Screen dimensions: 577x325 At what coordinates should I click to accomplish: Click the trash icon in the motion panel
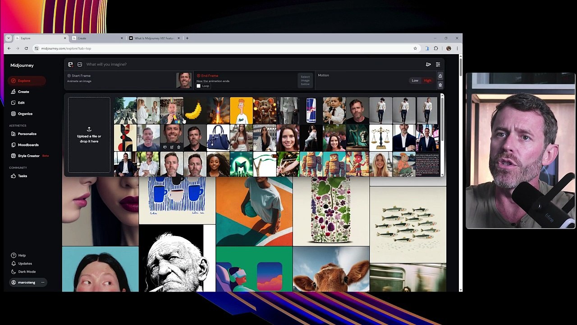coord(440,85)
